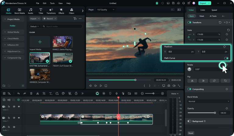Viewport: 234px width, 136px height.
Task: Add Position keyframe diamond
Action: [225, 47]
